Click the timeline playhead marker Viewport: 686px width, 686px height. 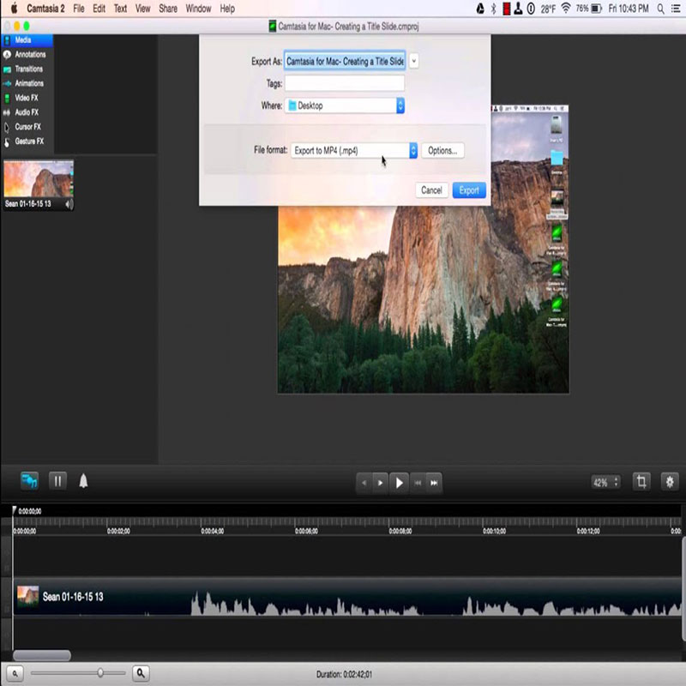(14, 510)
